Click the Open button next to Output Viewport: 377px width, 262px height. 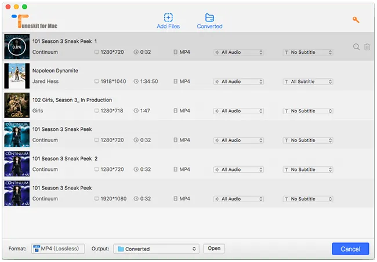click(x=214, y=249)
